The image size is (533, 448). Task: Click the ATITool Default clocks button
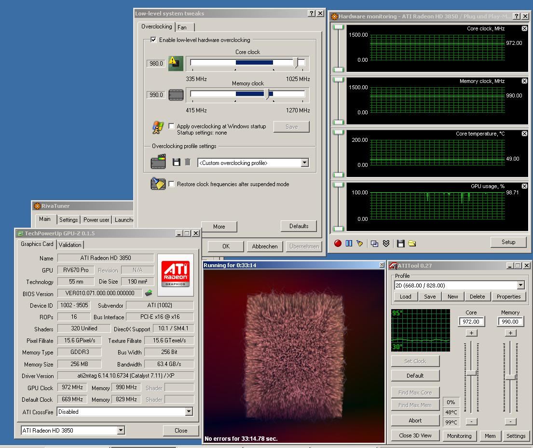[415, 375]
